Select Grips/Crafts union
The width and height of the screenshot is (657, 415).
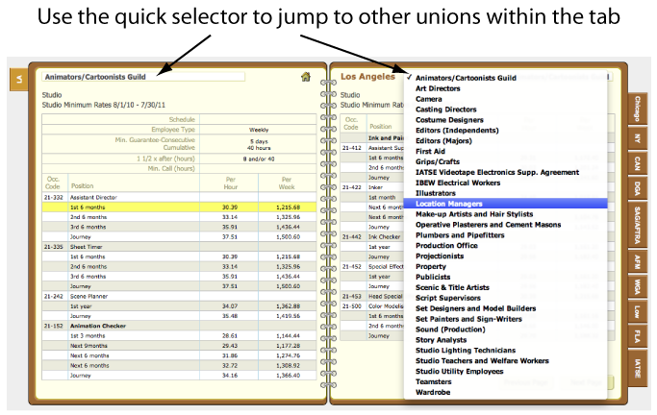438,162
